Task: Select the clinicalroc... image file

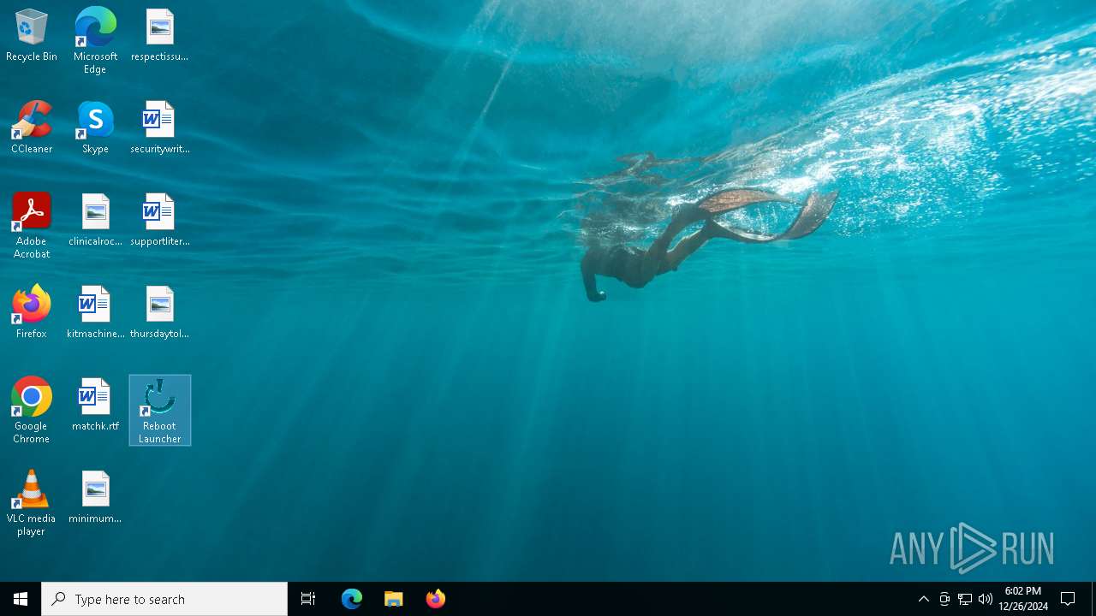Action: tap(95, 221)
